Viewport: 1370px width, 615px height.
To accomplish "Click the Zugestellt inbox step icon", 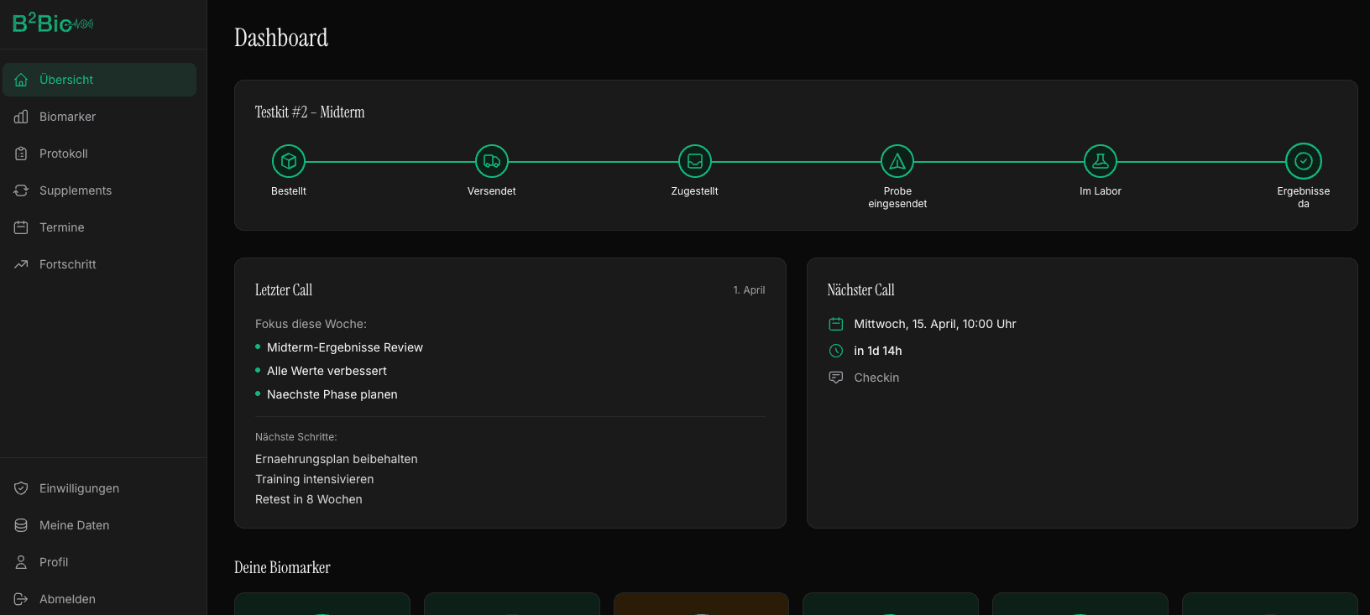I will pos(695,161).
